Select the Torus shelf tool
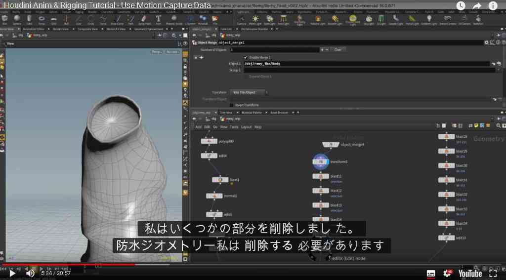The image size is (506, 280). click(x=42, y=20)
